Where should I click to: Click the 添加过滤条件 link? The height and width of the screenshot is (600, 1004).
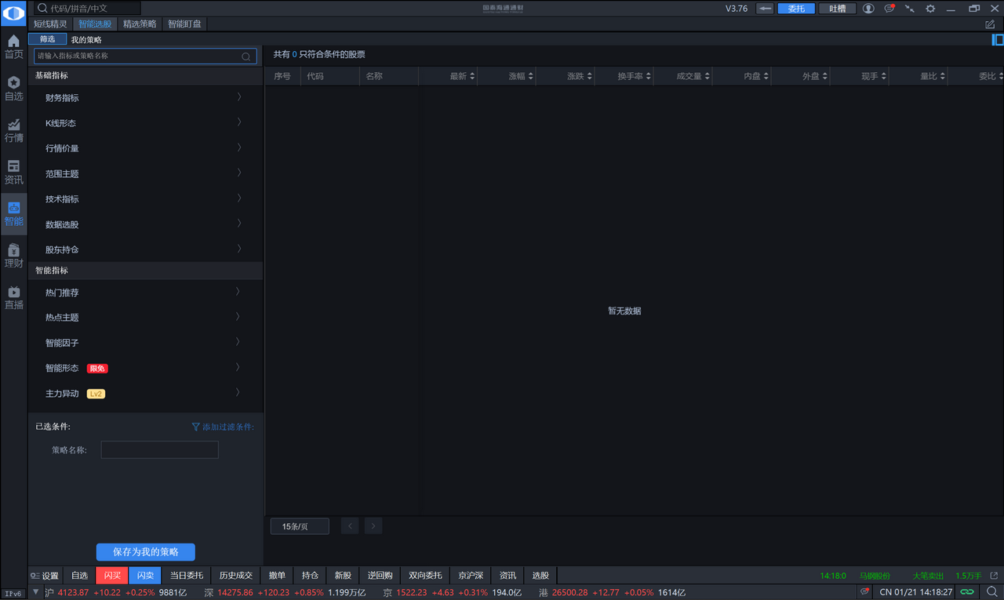(x=223, y=427)
